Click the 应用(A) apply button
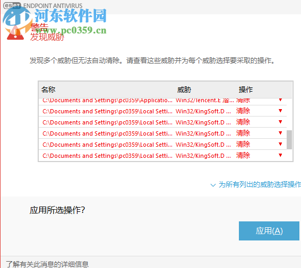 (x=269, y=231)
